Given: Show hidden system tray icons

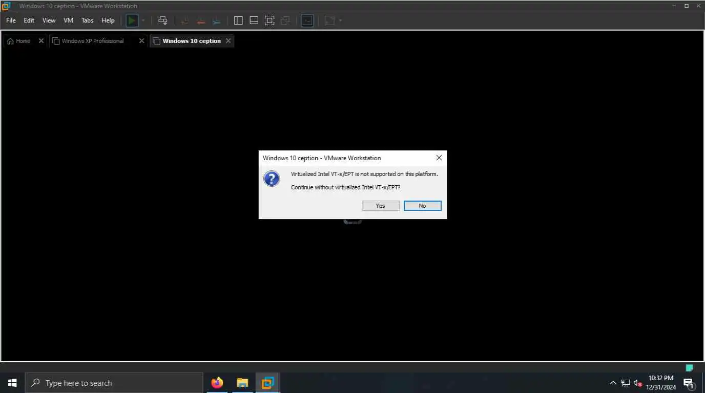Looking at the screenshot, I should [x=613, y=383].
